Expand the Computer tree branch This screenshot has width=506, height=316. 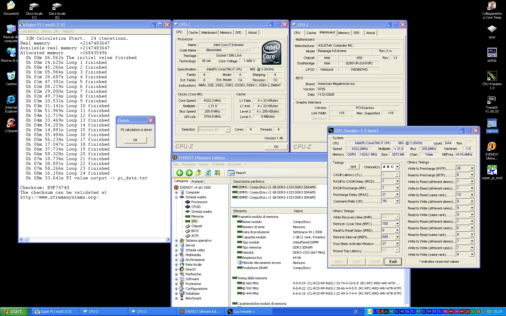(x=176, y=192)
